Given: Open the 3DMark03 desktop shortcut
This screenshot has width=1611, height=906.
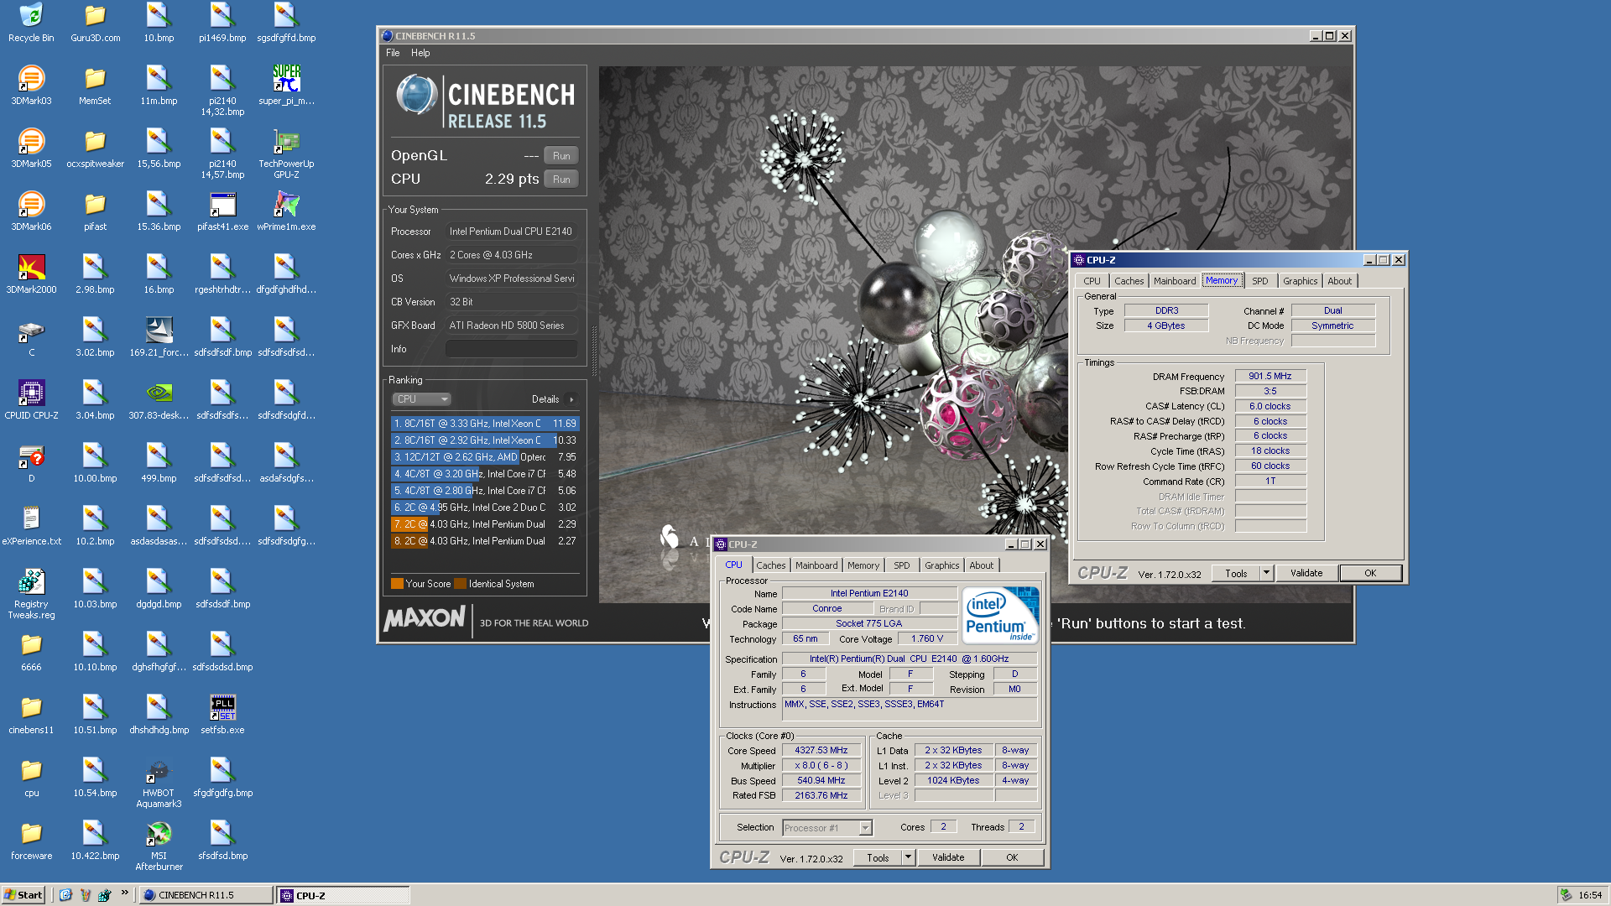Looking at the screenshot, I should [31, 86].
